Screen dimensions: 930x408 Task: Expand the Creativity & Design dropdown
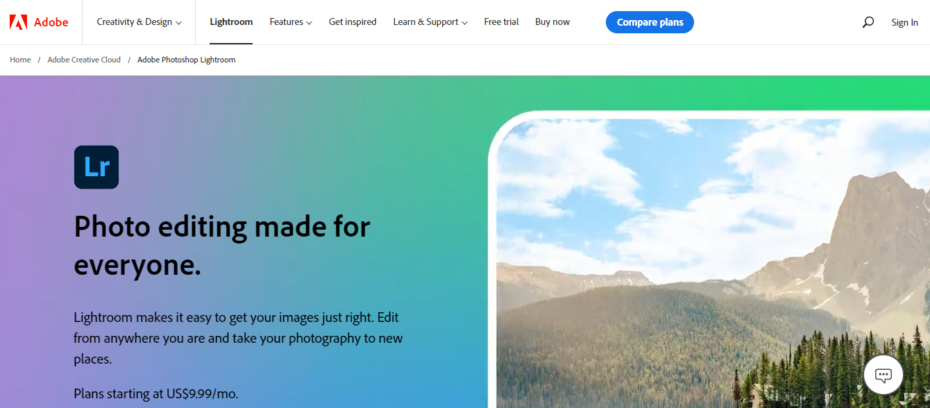click(x=139, y=22)
